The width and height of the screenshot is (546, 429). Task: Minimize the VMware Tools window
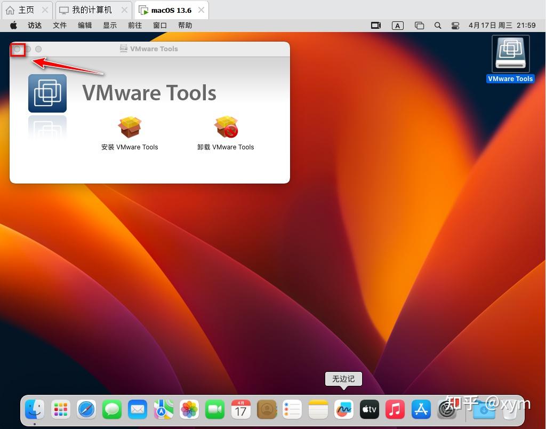click(x=28, y=49)
